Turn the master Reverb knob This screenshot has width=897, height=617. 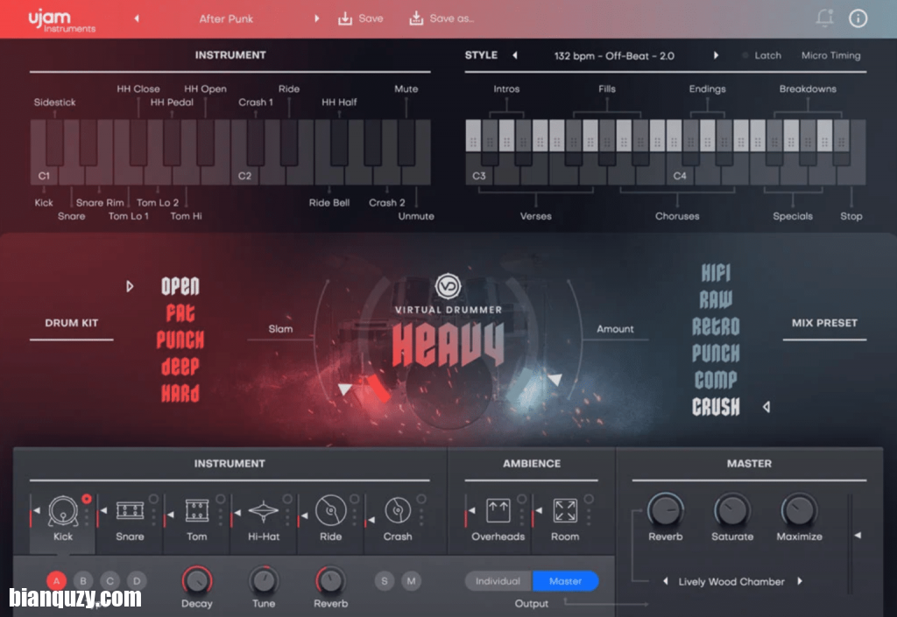[x=666, y=510]
